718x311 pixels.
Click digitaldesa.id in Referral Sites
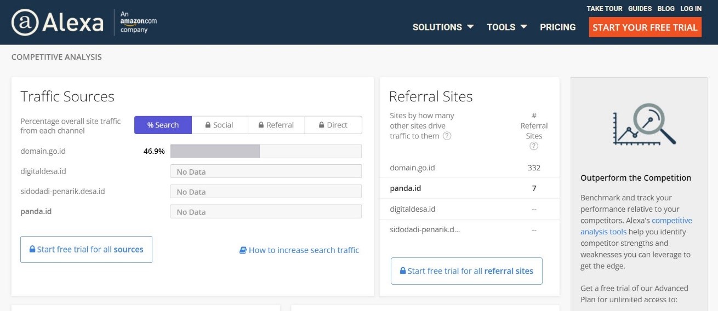click(413, 209)
